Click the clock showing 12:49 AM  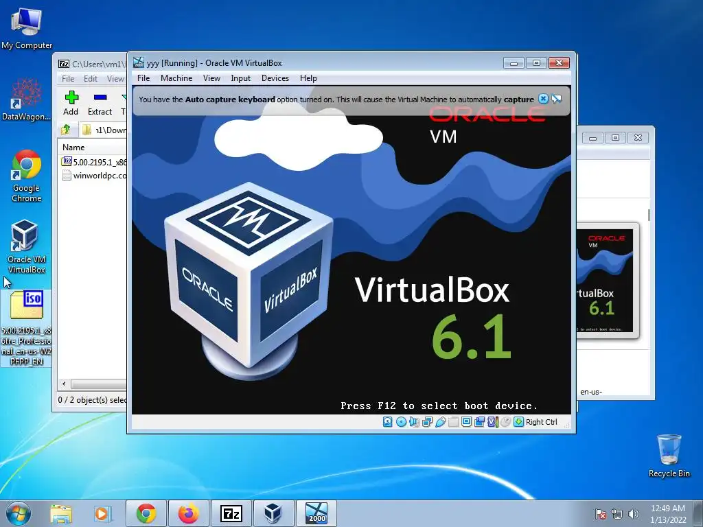[x=668, y=514]
